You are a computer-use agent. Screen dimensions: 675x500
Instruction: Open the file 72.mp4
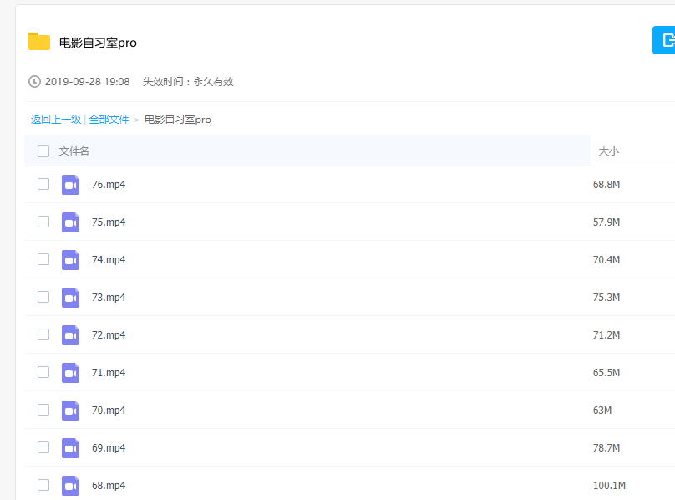point(109,335)
